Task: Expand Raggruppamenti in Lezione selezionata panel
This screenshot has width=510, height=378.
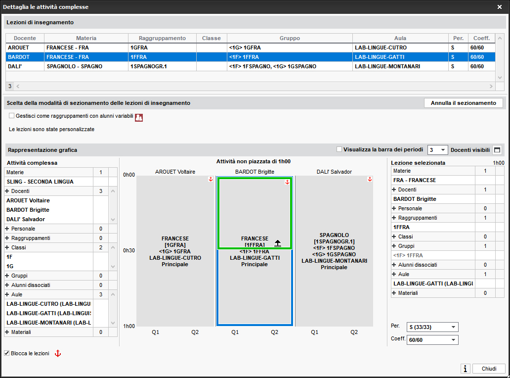Action: click(x=394, y=218)
